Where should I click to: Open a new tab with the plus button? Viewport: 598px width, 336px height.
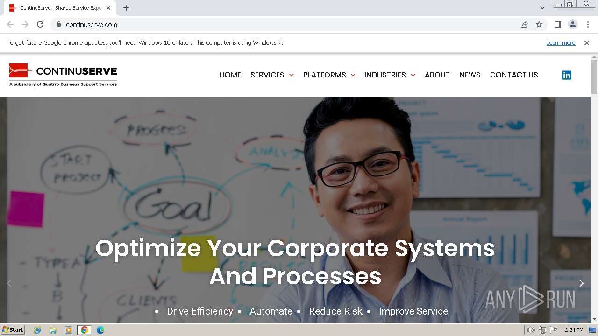point(126,8)
